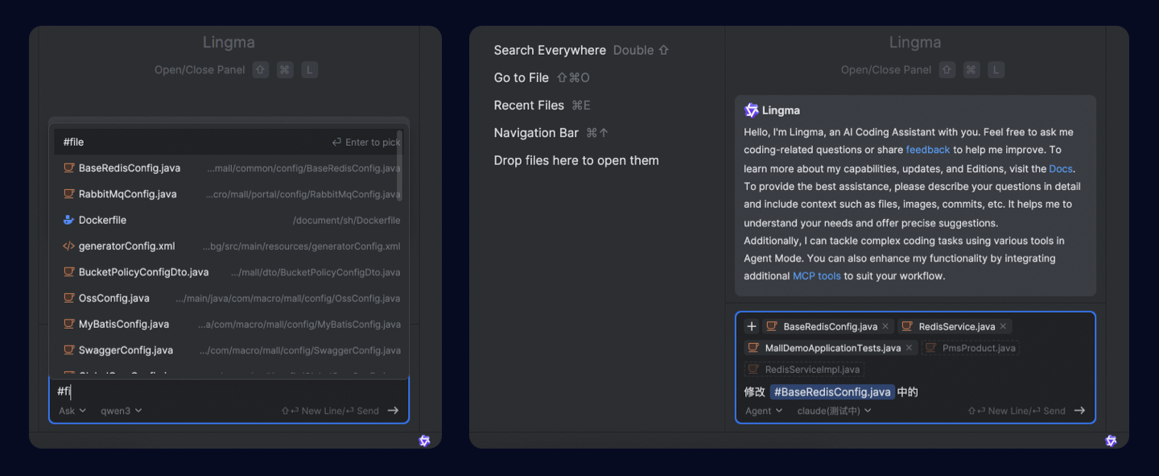Remove the BaseRedisConfig.java context chip
The width and height of the screenshot is (1159, 476).
(x=885, y=326)
